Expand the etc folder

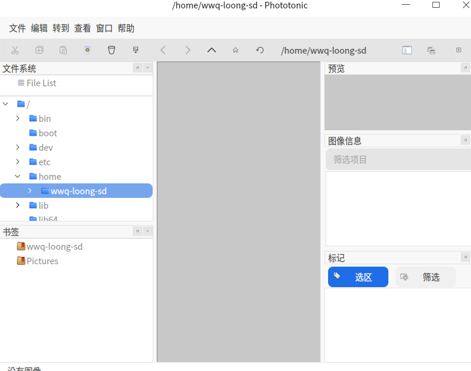click(x=17, y=162)
